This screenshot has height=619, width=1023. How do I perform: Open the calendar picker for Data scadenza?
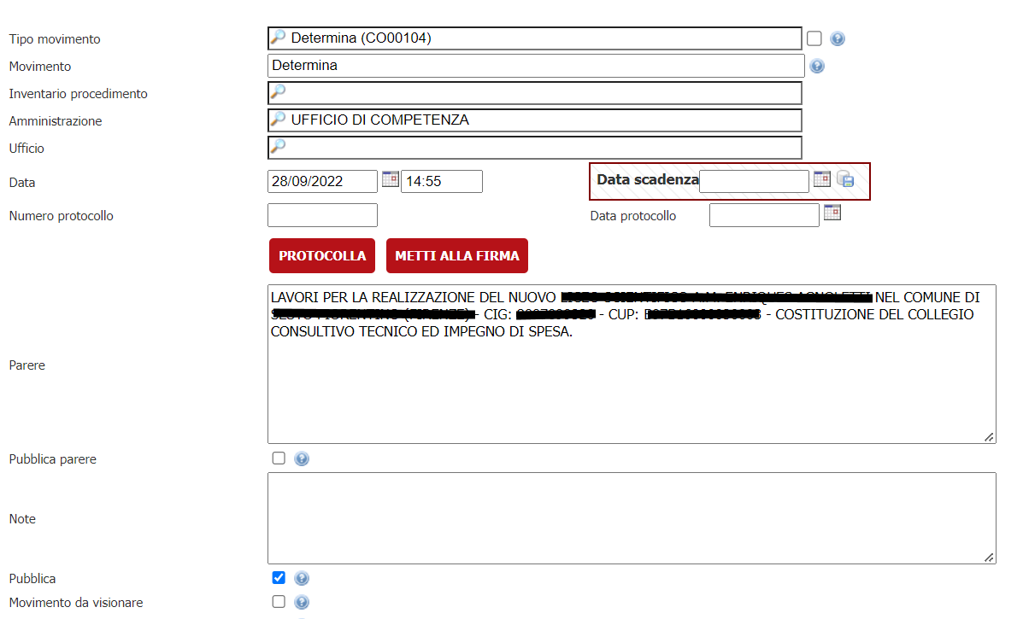821,179
